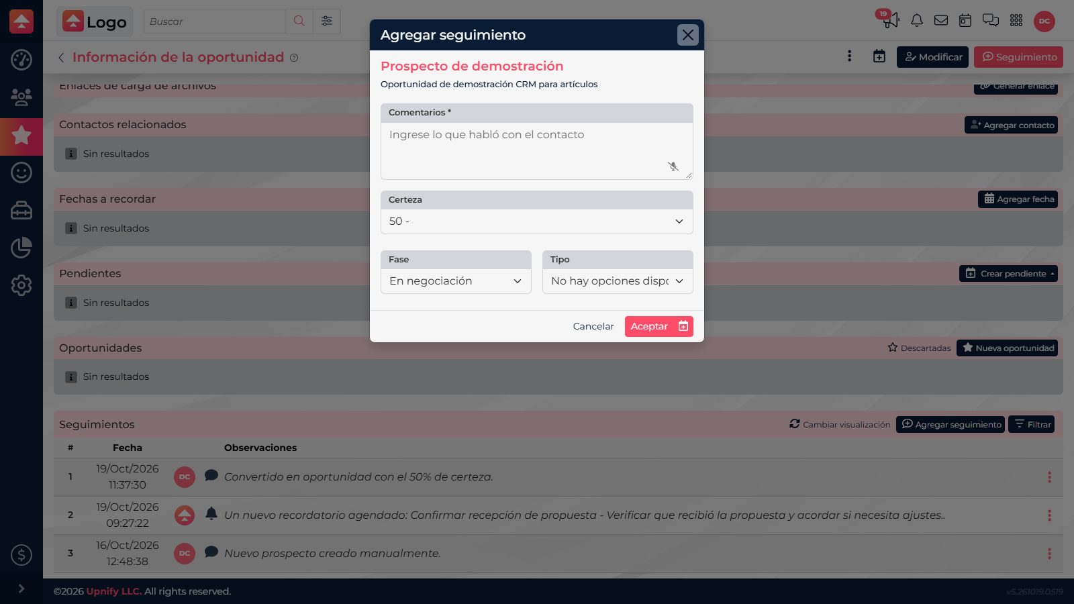Viewport: 1074px width, 604px height.
Task: Click Agregar fecha button
Action: 1018,199
